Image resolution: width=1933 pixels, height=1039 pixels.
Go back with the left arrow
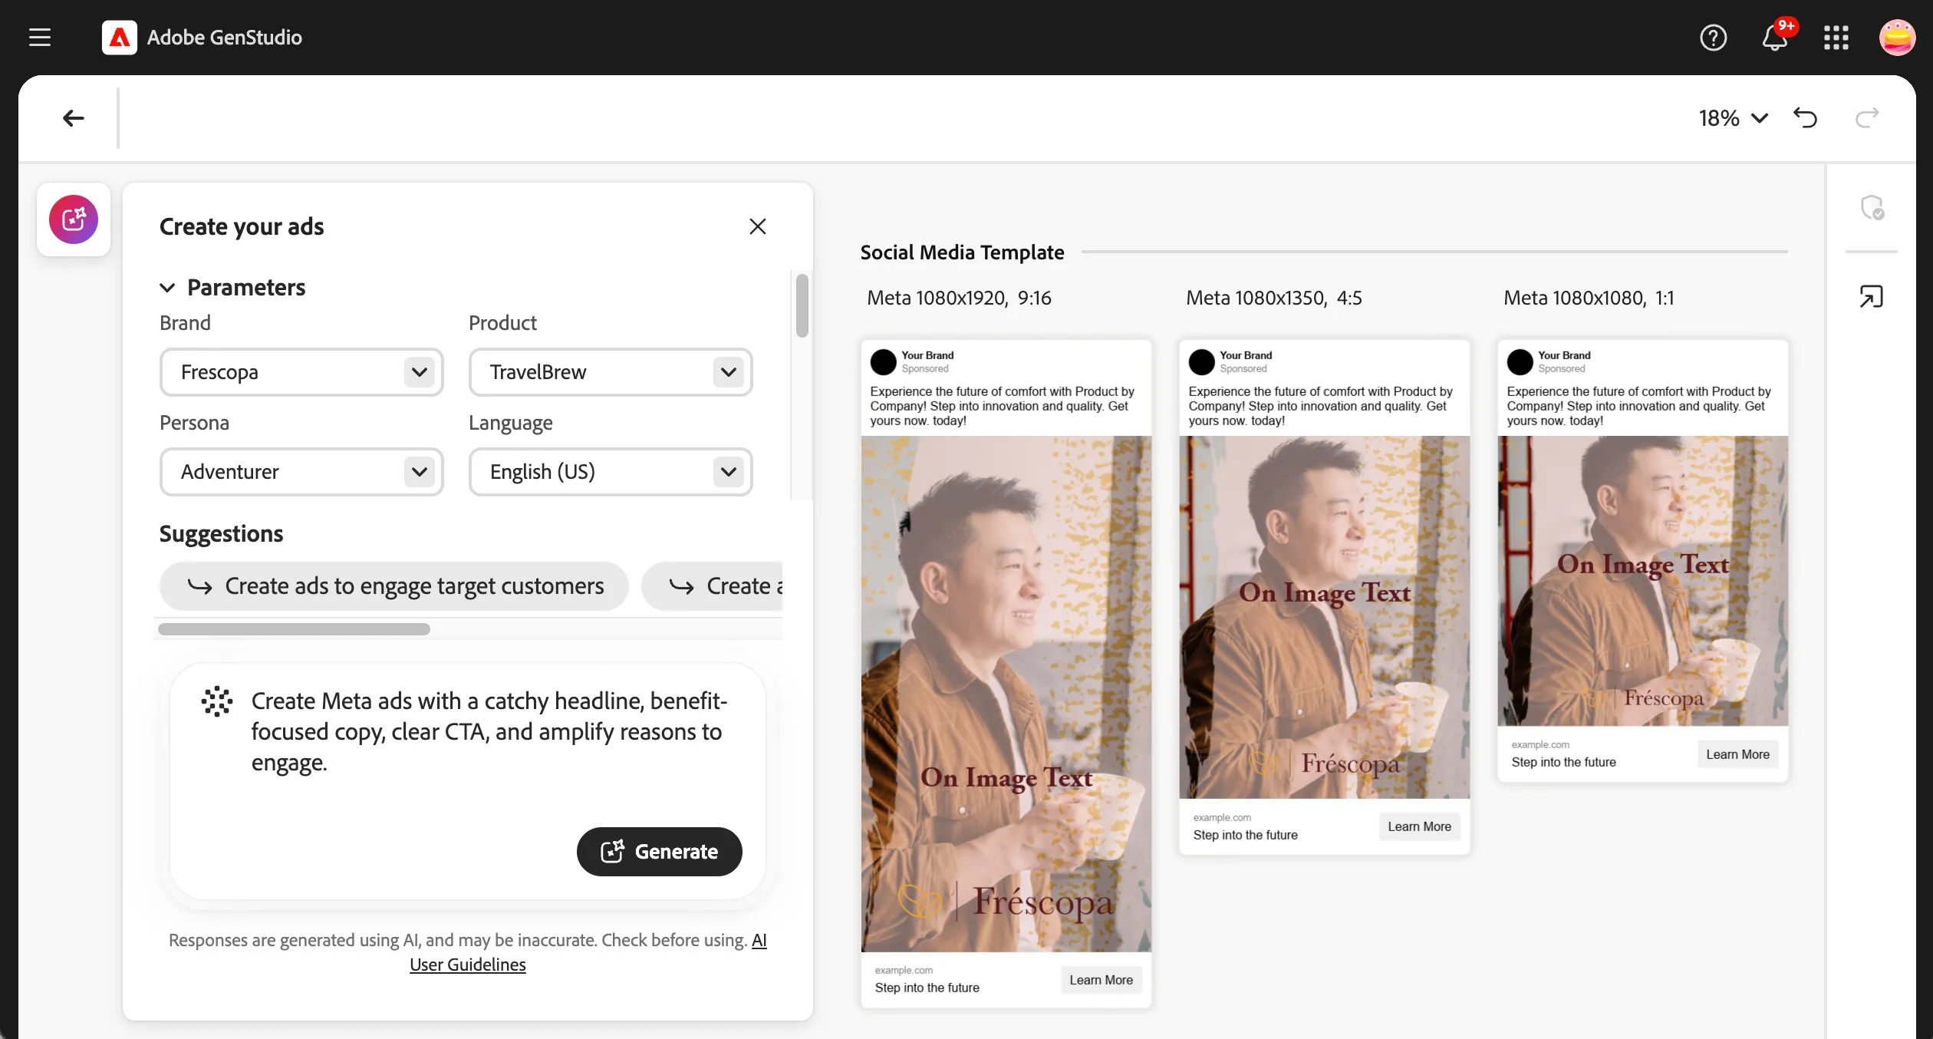click(x=74, y=118)
